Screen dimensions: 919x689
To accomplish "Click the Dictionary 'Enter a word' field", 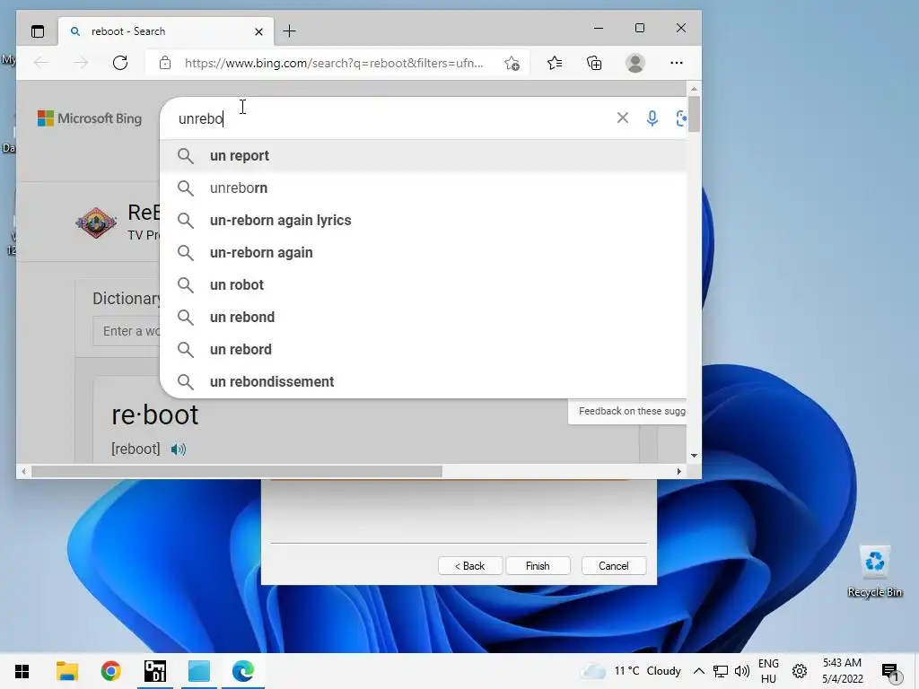I will pos(127,331).
